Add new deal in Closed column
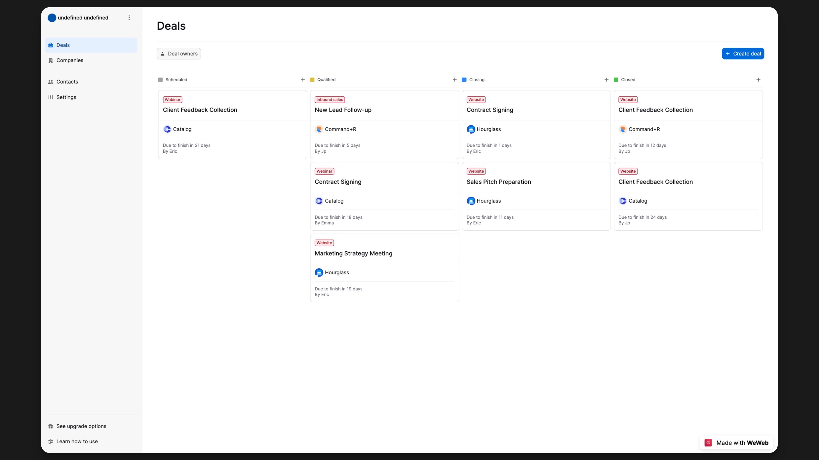This screenshot has height=460, width=819. (x=758, y=80)
